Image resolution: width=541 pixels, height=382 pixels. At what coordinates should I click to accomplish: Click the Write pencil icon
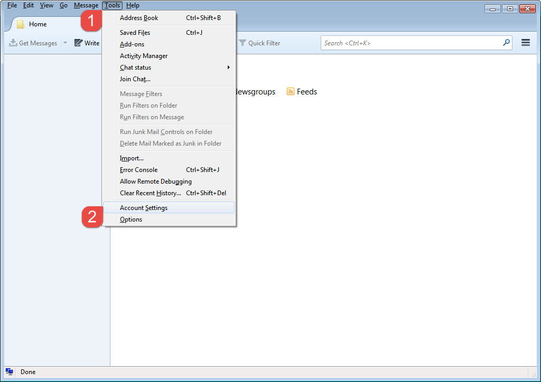78,43
